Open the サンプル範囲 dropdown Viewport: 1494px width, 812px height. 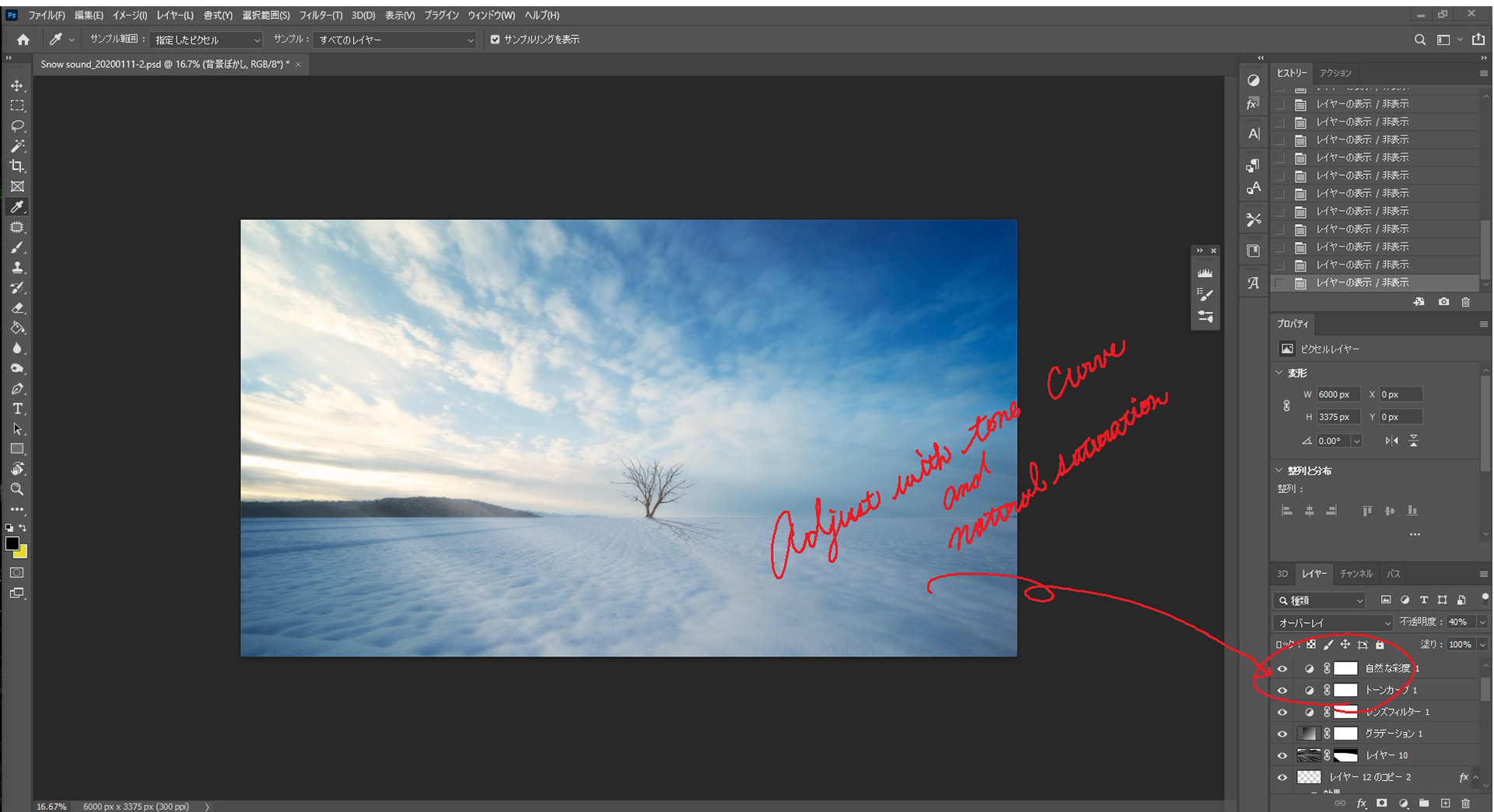point(206,40)
